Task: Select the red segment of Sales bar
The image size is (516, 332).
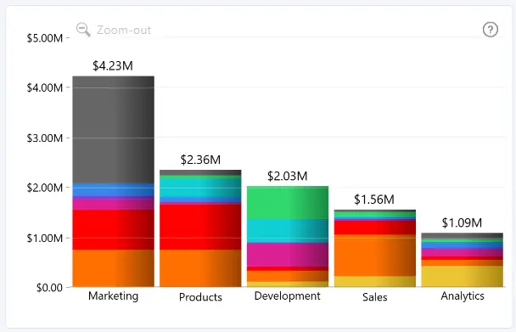Action: (375, 228)
